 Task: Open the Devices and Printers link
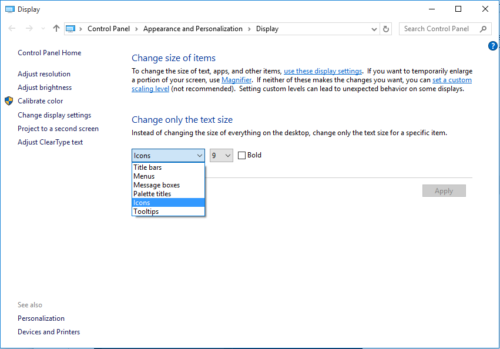(49, 332)
